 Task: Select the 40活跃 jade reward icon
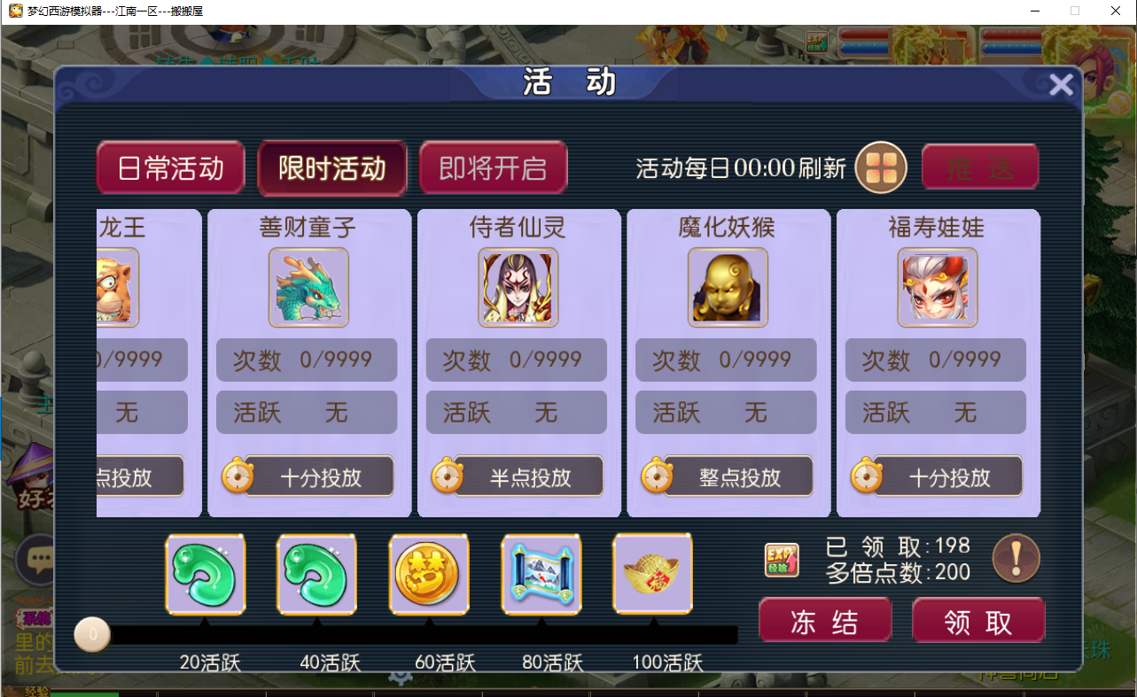[x=317, y=574]
